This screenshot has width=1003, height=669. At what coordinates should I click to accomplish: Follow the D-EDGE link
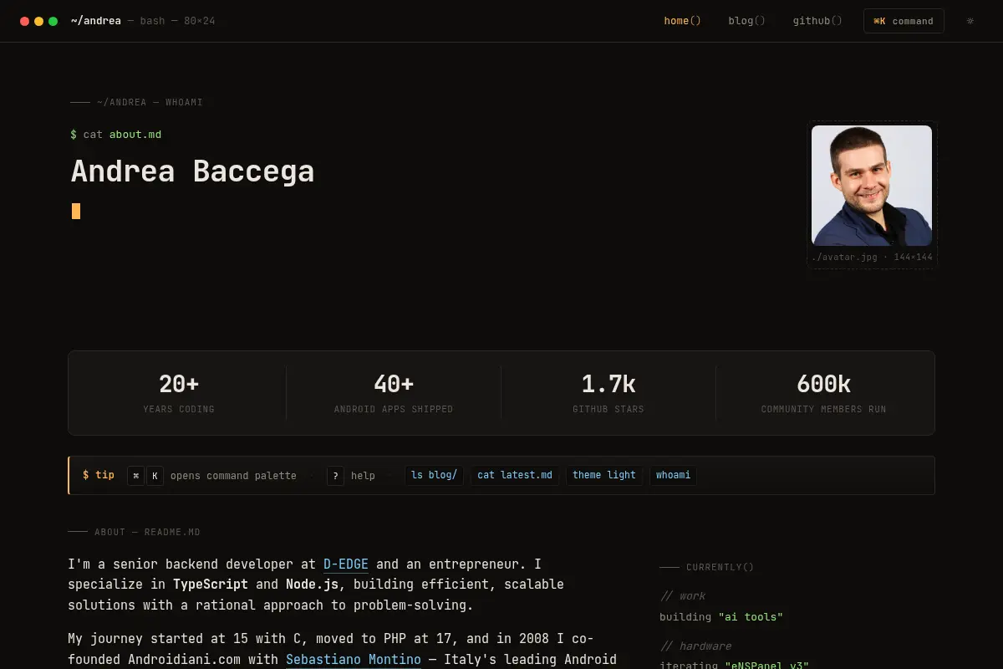click(346, 564)
